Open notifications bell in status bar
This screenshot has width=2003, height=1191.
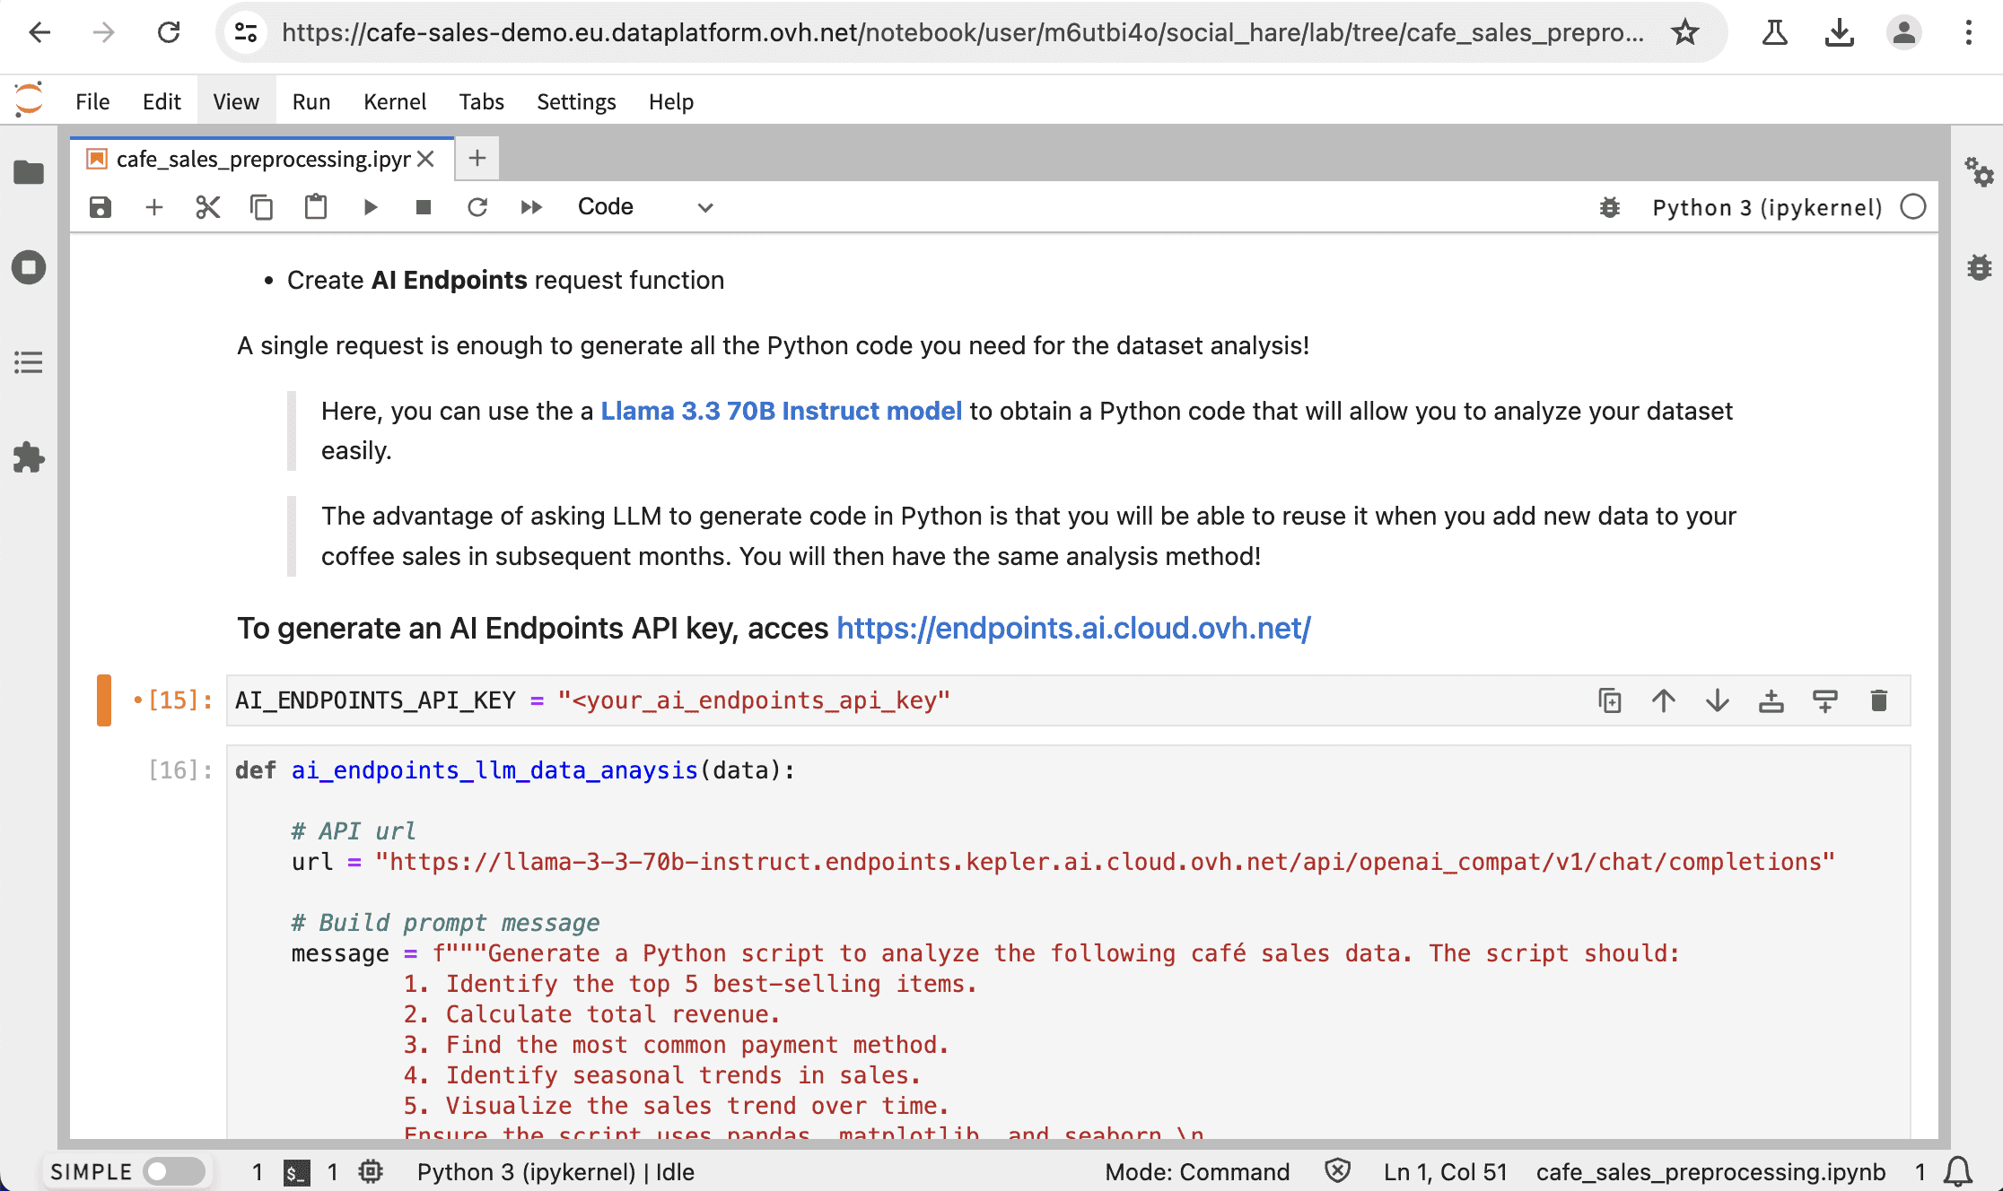[1958, 1171]
